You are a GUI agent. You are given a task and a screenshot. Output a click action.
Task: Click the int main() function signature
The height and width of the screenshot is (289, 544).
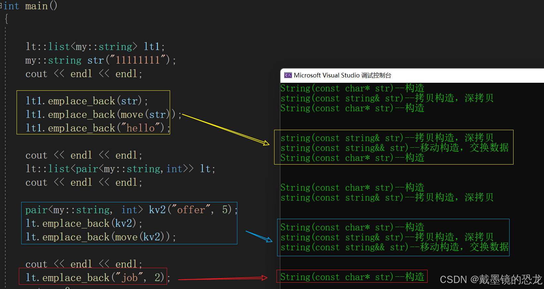(30, 6)
